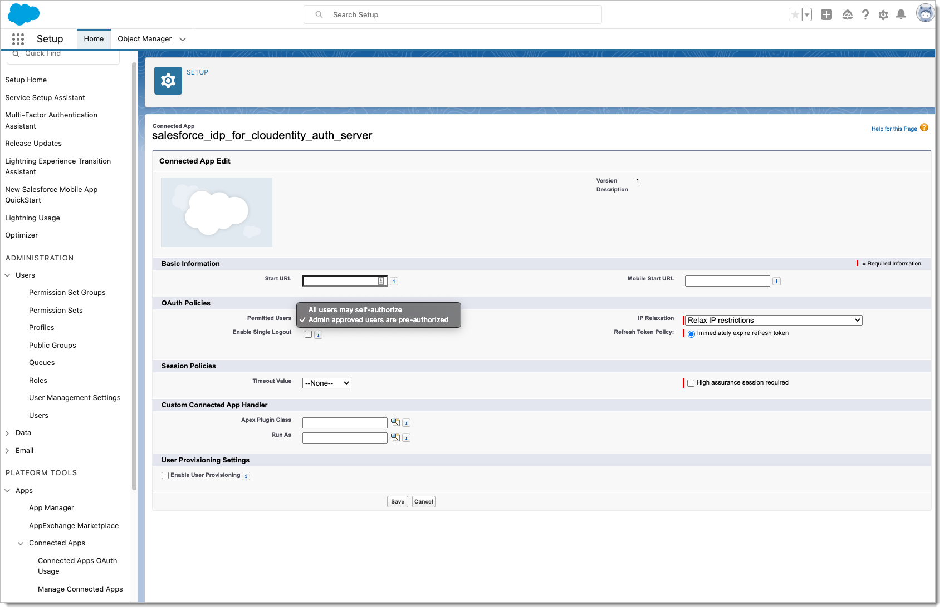Click the Run As input field

345,438
